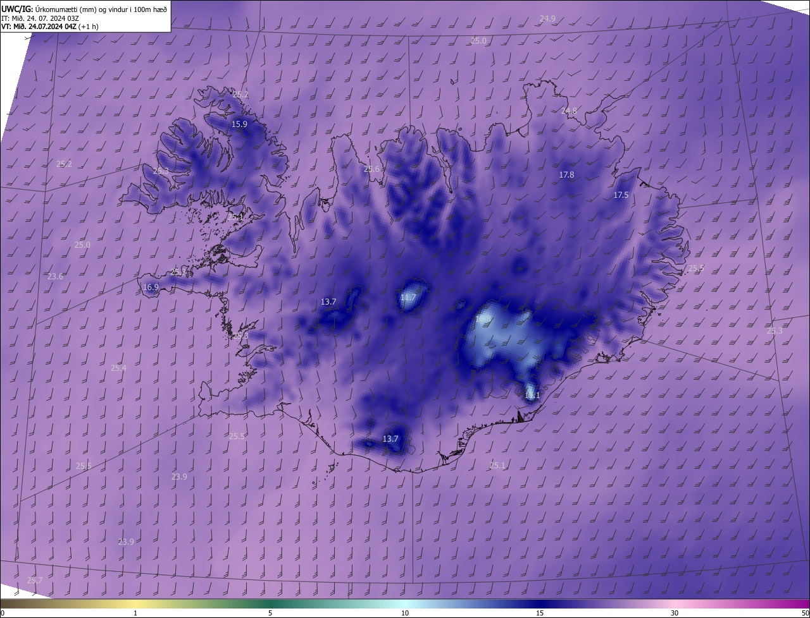Click the 25.7 value on the map
This screenshot has width=810, height=618.
[x=35, y=580]
